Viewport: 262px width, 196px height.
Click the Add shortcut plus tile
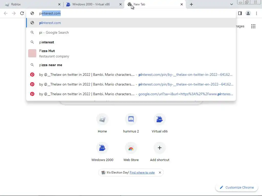click(160, 152)
